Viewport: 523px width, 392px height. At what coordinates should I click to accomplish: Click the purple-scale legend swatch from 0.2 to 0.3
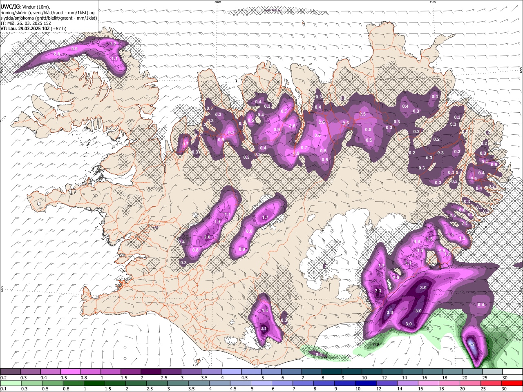tap(10, 372)
